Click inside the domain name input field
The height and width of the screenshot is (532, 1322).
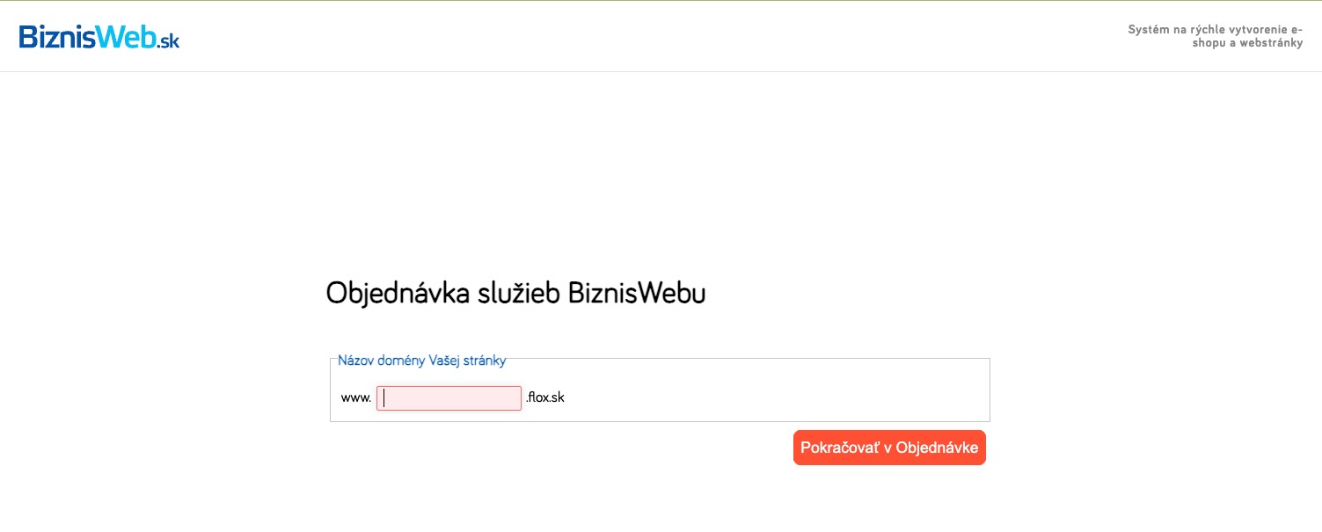(449, 397)
